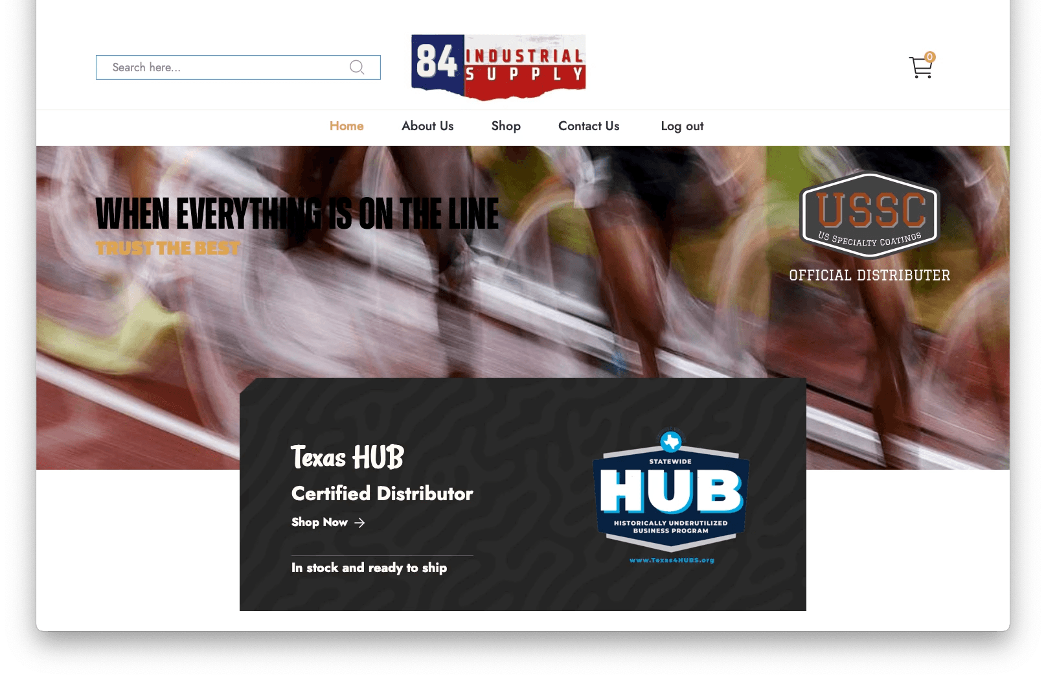This screenshot has height=679, width=1046.
Task: Click the Certified Distributor text
Action: click(x=382, y=494)
